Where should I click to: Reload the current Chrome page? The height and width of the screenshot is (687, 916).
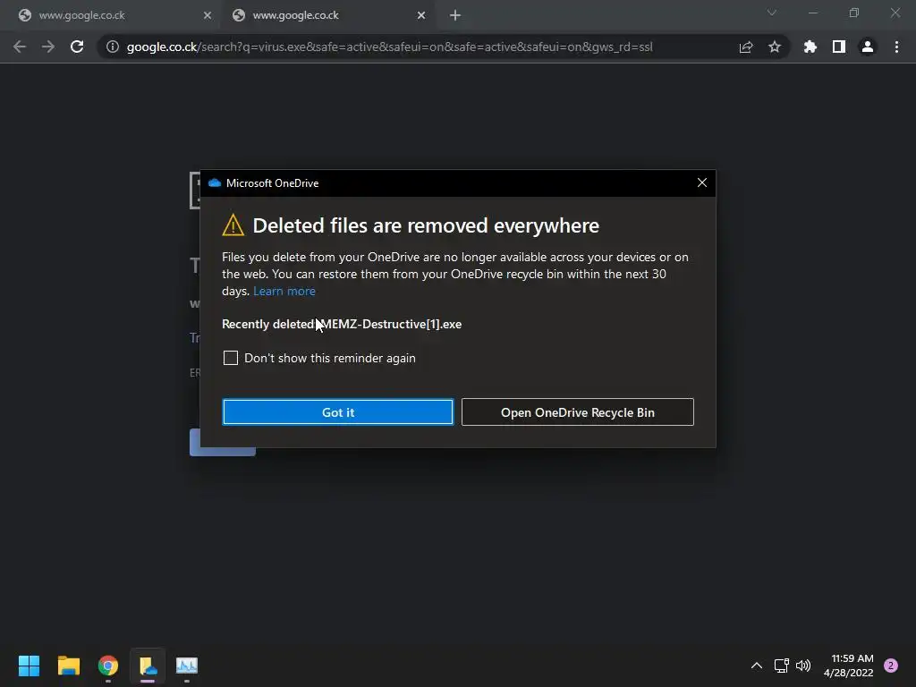pos(77,47)
